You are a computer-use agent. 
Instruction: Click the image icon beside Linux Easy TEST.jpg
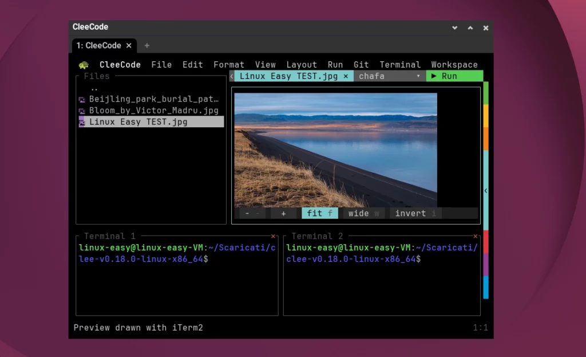pos(82,122)
